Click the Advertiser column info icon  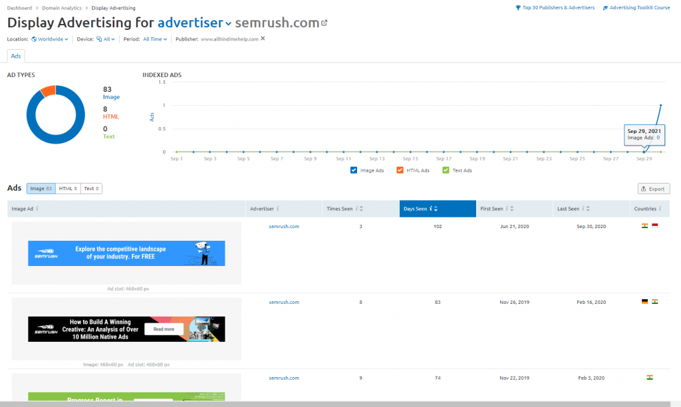click(278, 209)
